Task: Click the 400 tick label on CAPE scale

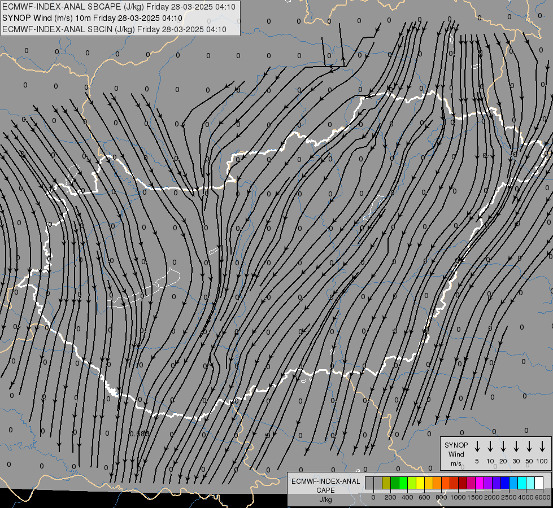Action: [x=407, y=497]
